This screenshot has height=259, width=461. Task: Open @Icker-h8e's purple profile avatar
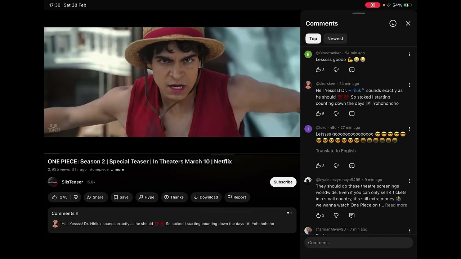click(x=308, y=129)
